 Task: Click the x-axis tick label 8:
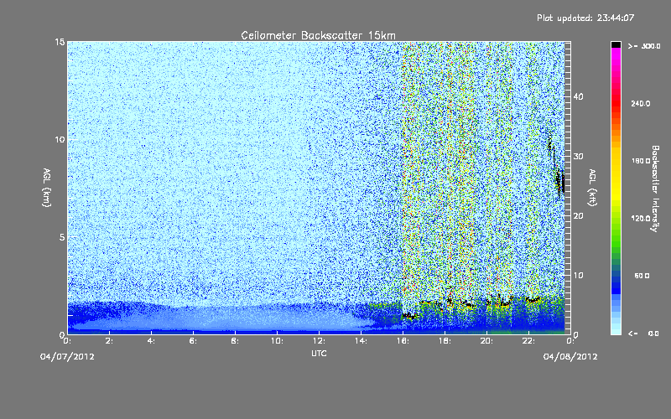(235, 341)
